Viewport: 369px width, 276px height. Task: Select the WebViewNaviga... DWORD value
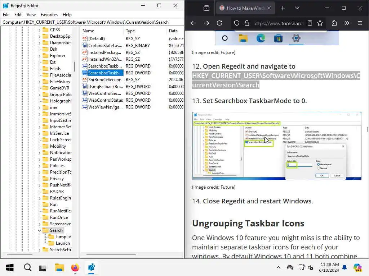coord(105,107)
